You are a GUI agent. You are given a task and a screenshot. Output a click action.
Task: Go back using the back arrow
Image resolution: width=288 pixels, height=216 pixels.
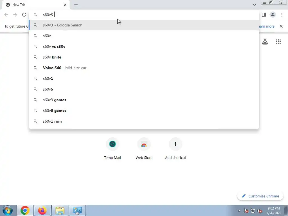pyautogui.click(x=6, y=15)
